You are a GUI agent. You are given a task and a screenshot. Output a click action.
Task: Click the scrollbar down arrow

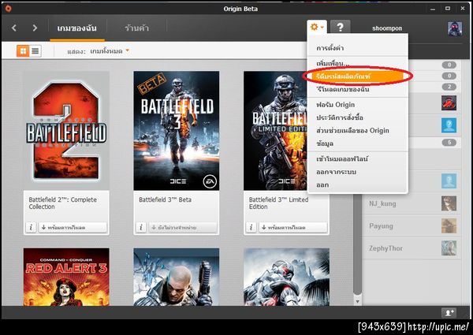pos(357,301)
